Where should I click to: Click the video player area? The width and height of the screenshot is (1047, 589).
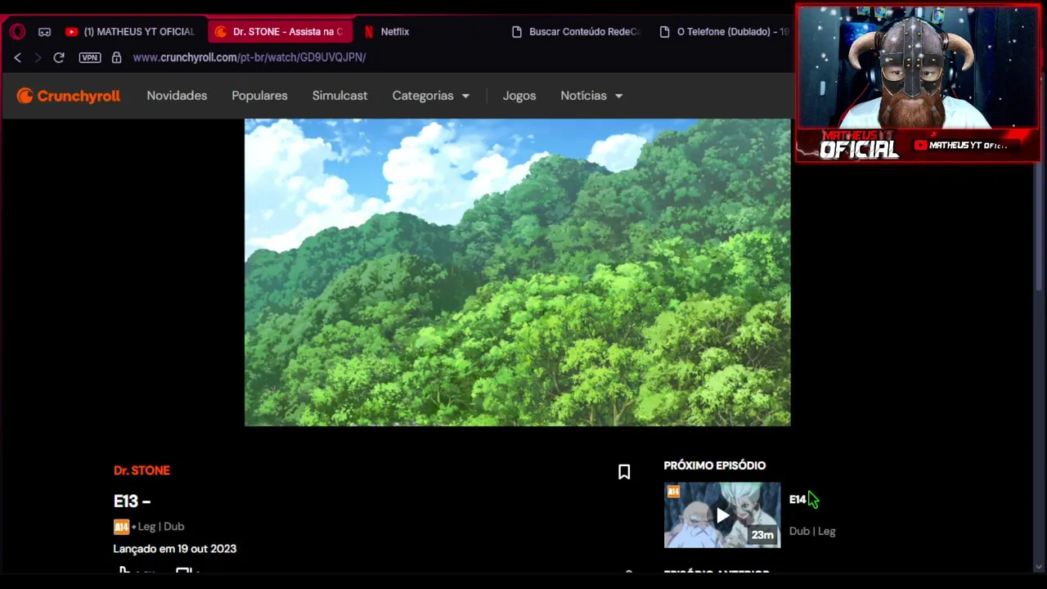coord(517,272)
